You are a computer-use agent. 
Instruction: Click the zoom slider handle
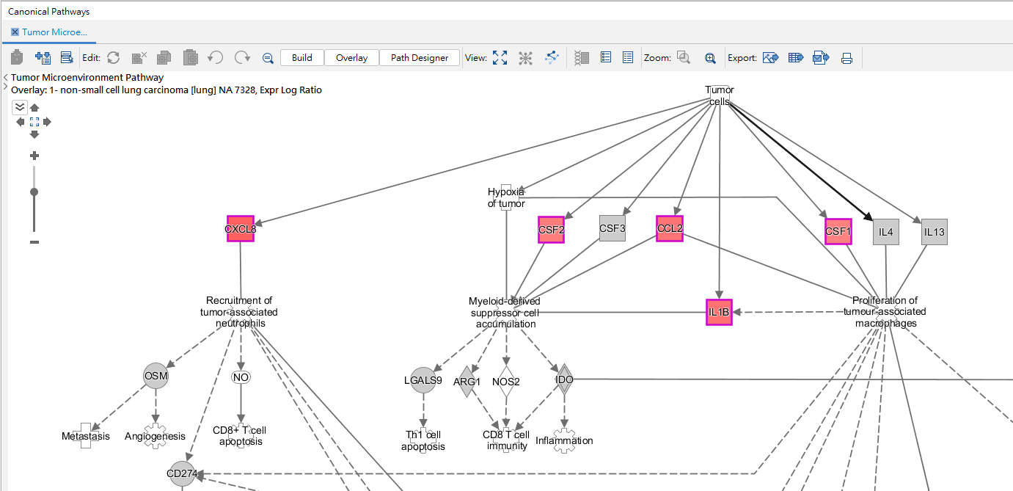coord(34,192)
